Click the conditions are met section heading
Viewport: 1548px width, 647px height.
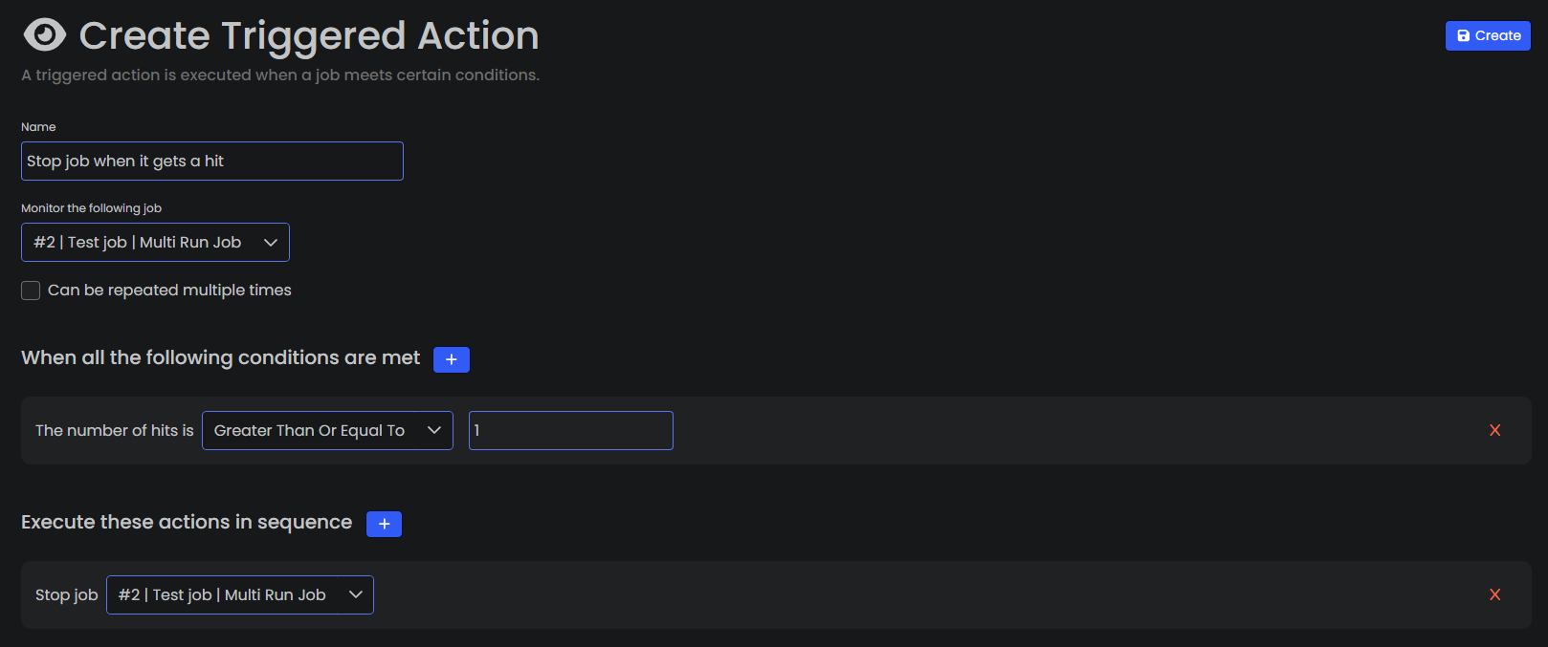coord(220,357)
